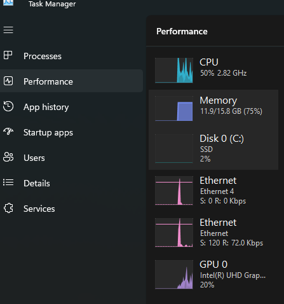Click the Performance panel title

[182, 31]
